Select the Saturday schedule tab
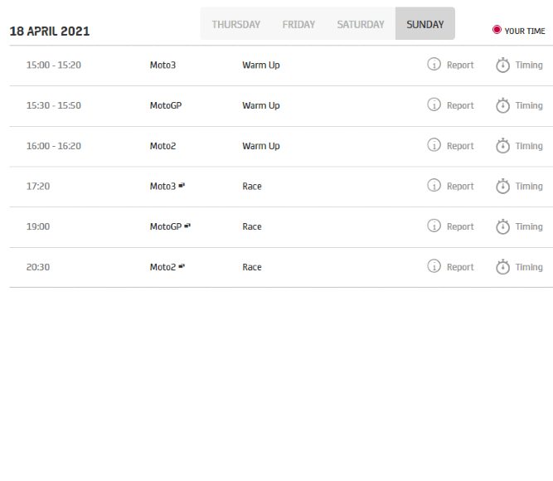 tap(360, 25)
